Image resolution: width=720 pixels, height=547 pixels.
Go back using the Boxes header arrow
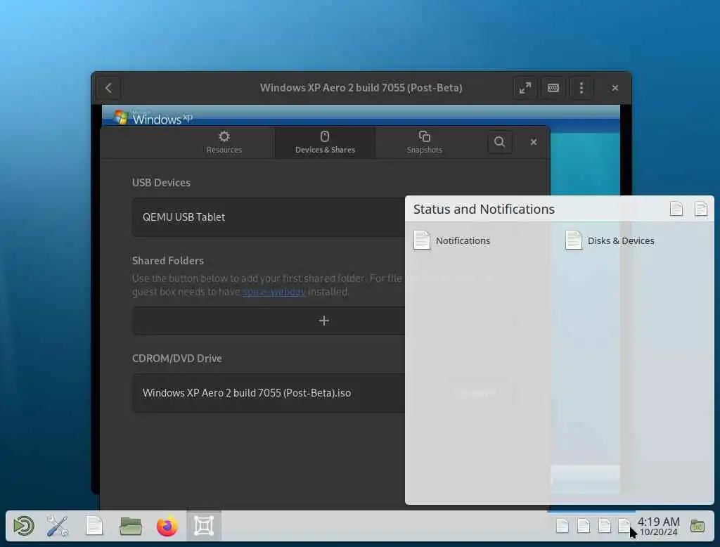108,88
